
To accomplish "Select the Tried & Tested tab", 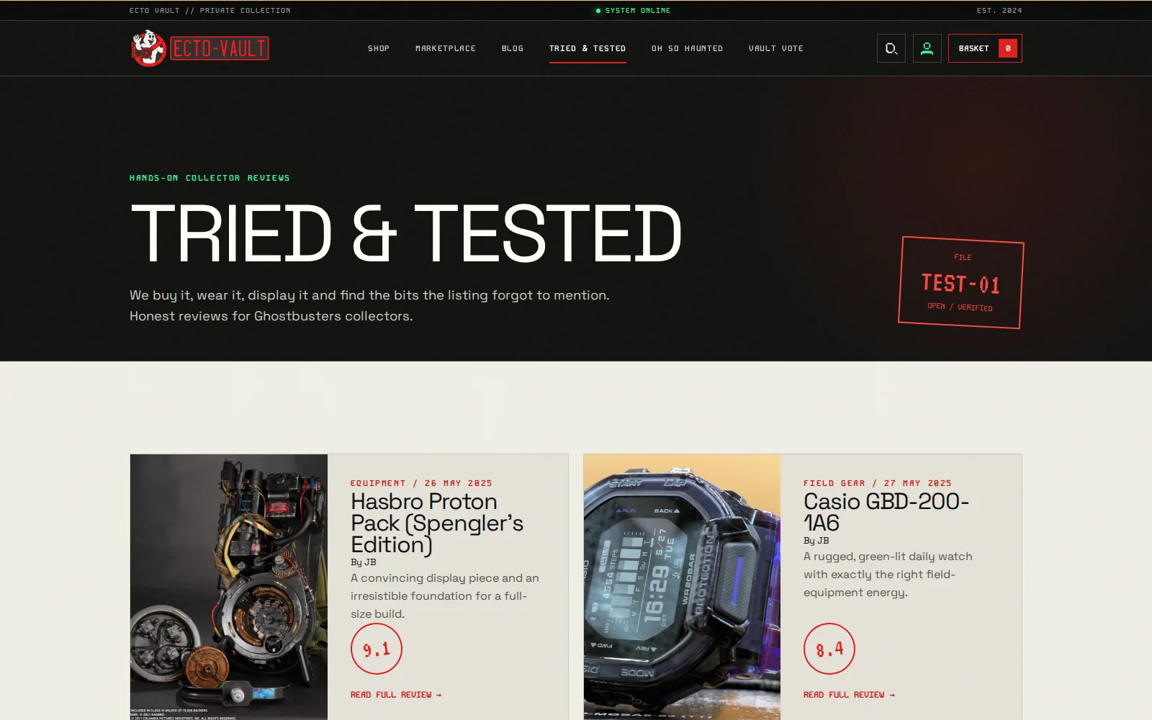I will click(x=588, y=48).
